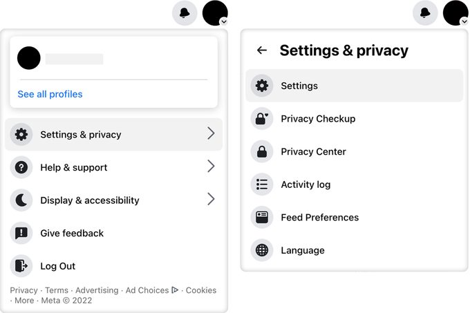This screenshot has width=470, height=313.
Task: Click the Give feedback exclamation icon
Action: pos(21,233)
